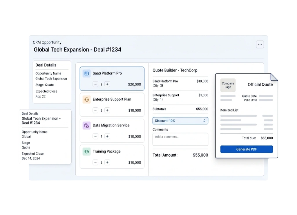The image size is (297, 215).
Task: Click the SaaS Platform Pro (Qty: 2) line item
Action: (180, 83)
